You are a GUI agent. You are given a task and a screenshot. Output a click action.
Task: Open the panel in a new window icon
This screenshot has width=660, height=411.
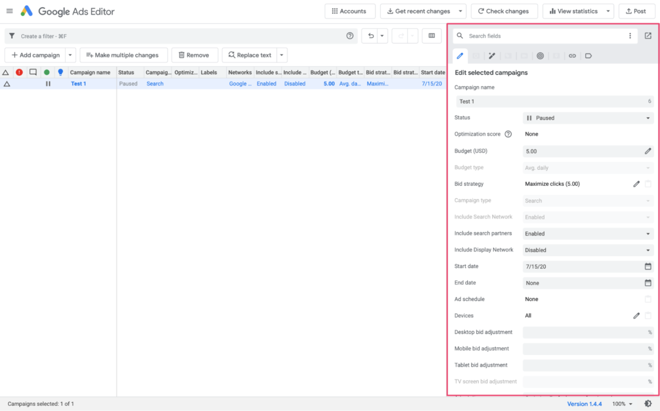coord(648,35)
